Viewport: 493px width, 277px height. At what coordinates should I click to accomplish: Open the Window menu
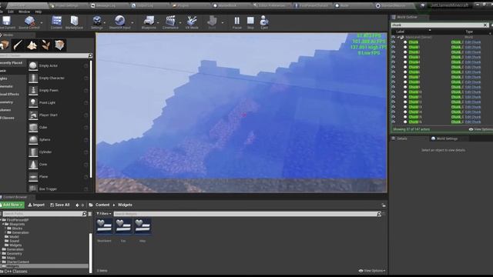[x=24, y=12]
